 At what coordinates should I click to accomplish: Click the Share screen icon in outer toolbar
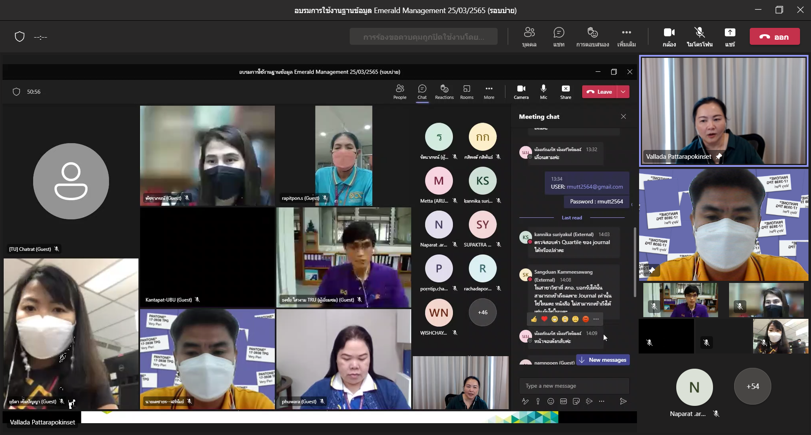pyautogui.click(x=729, y=36)
